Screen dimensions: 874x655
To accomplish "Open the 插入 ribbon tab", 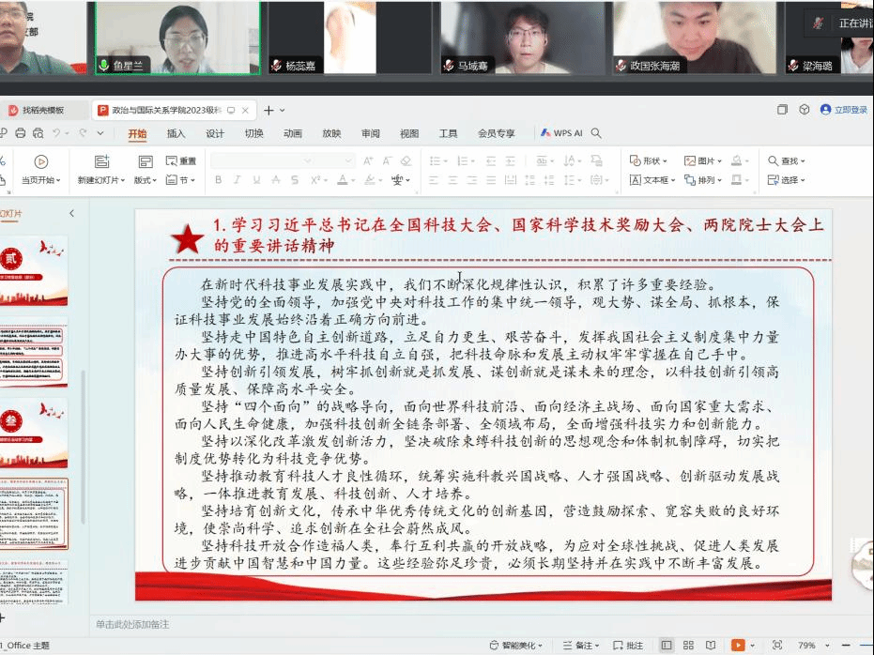I will (x=176, y=133).
